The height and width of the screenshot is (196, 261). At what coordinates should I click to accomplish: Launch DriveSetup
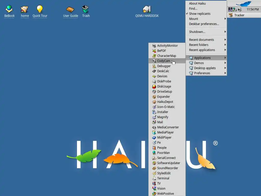pyautogui.click(x=167, y=92)
